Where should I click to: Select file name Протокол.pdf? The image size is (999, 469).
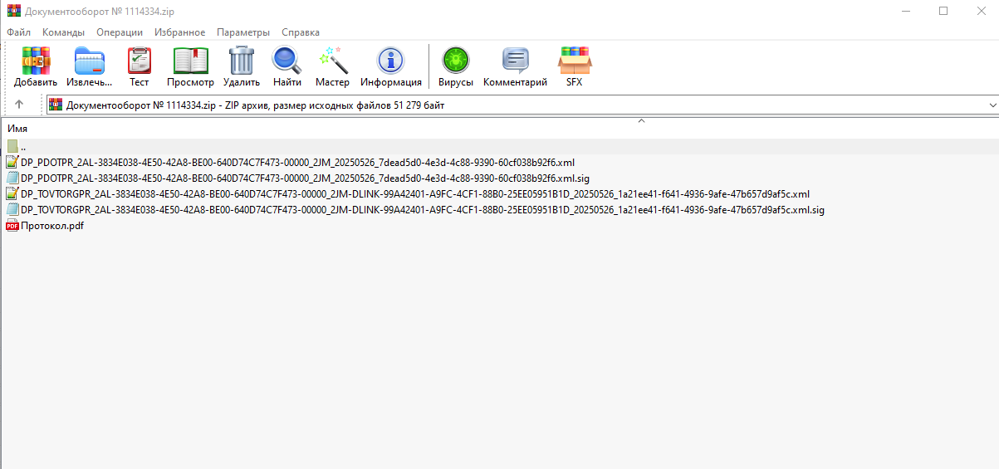(52, 226)
